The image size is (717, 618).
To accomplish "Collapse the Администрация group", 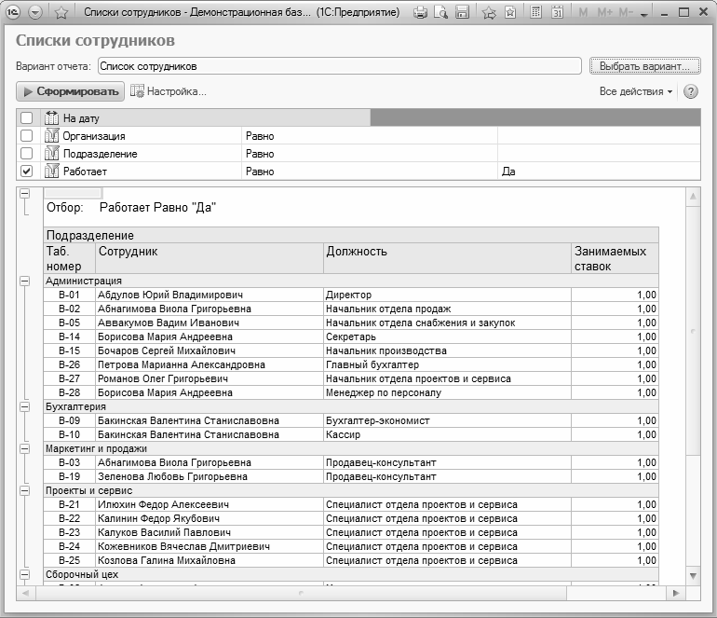I will pos(25,281).
